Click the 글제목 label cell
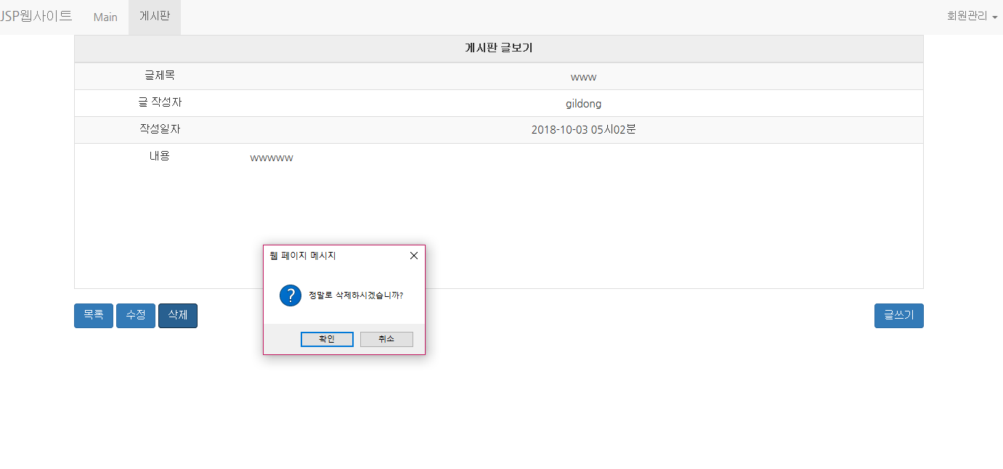 (x=160, y=76)
